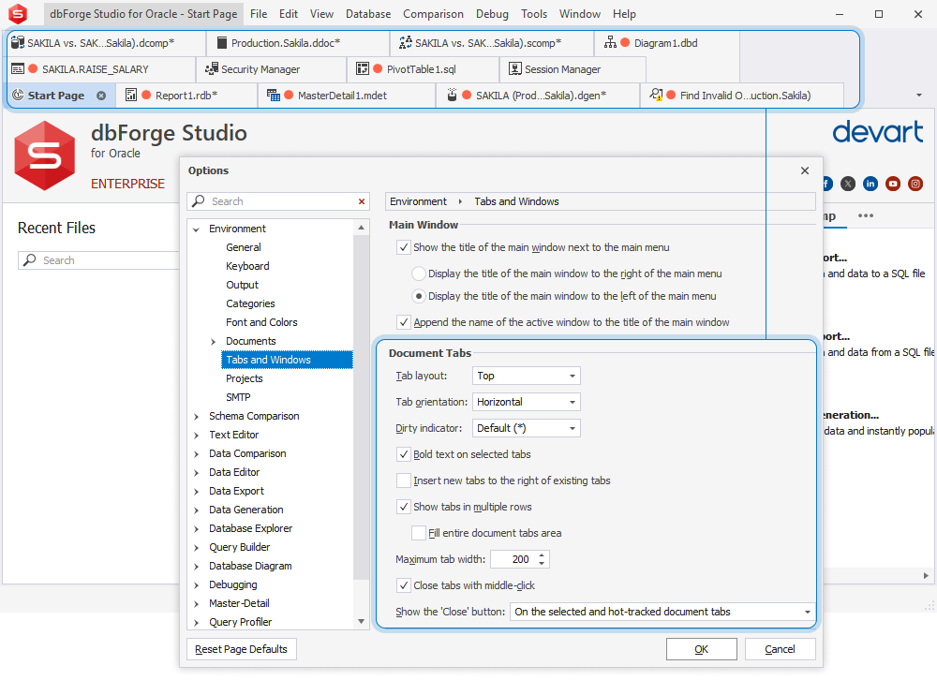Expand the Documents tree node
The width and height of the screenshot is (937, 695).
coord(214,341)
